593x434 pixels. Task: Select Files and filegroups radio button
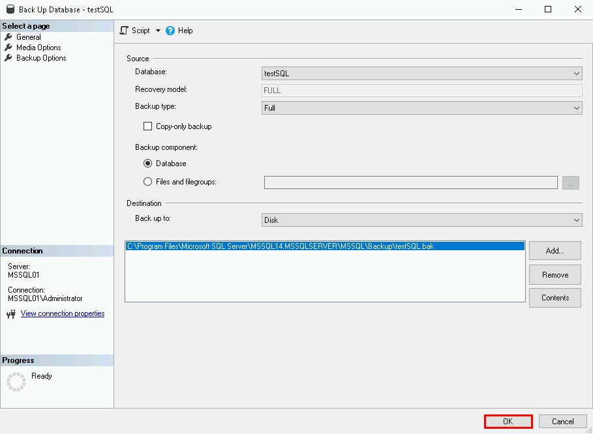click(x=147, y=182)
